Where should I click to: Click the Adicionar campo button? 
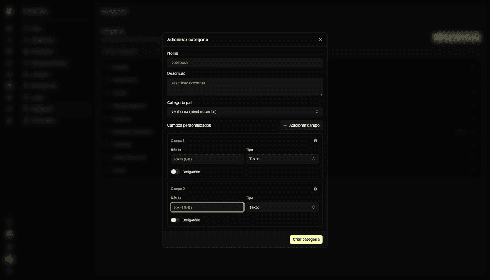[301, 125]
